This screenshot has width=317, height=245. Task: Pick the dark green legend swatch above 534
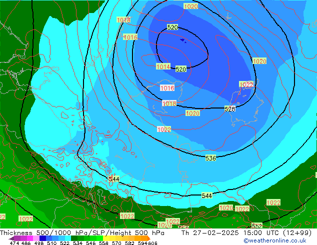[x=74, y=238]
